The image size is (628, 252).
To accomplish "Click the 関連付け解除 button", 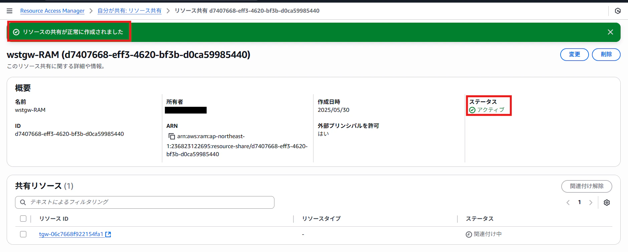I will (587, 186).
